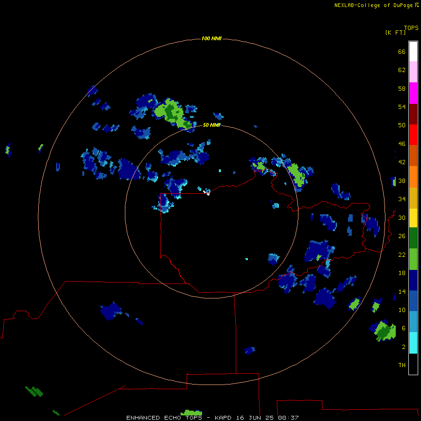Click the cyan 2 kft legend swatch

coord(413,343)
